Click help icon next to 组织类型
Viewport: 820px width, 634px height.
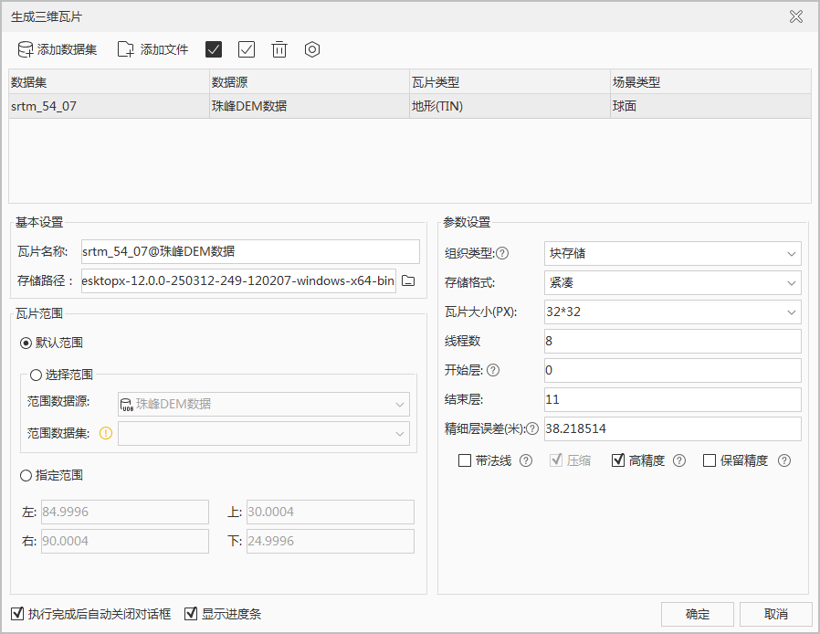pyautogui.click(x=502, y=254)
